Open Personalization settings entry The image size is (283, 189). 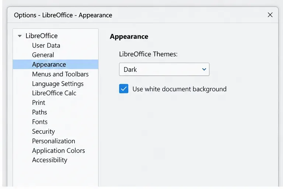coord(53,141)
